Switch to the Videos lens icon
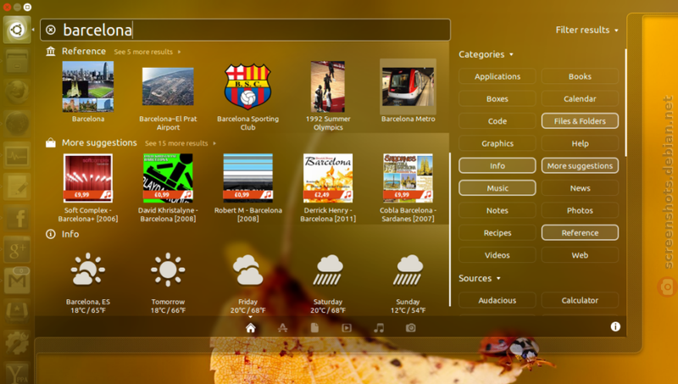 click(x=347, y=328)
